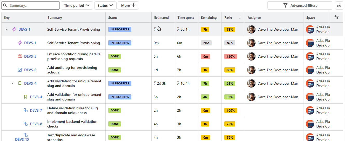Click the More filters button
Viewport: 349px width, 141px height.
click(x=128, y=5)
